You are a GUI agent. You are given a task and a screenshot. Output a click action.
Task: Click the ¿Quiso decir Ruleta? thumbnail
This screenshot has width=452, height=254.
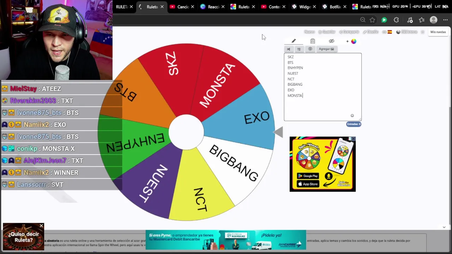click(23, 237)
